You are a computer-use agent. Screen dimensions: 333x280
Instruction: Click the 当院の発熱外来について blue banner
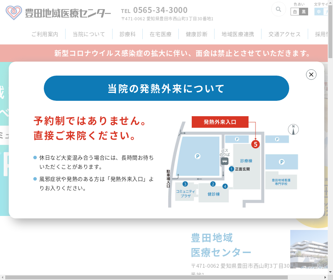click(166, 88)
